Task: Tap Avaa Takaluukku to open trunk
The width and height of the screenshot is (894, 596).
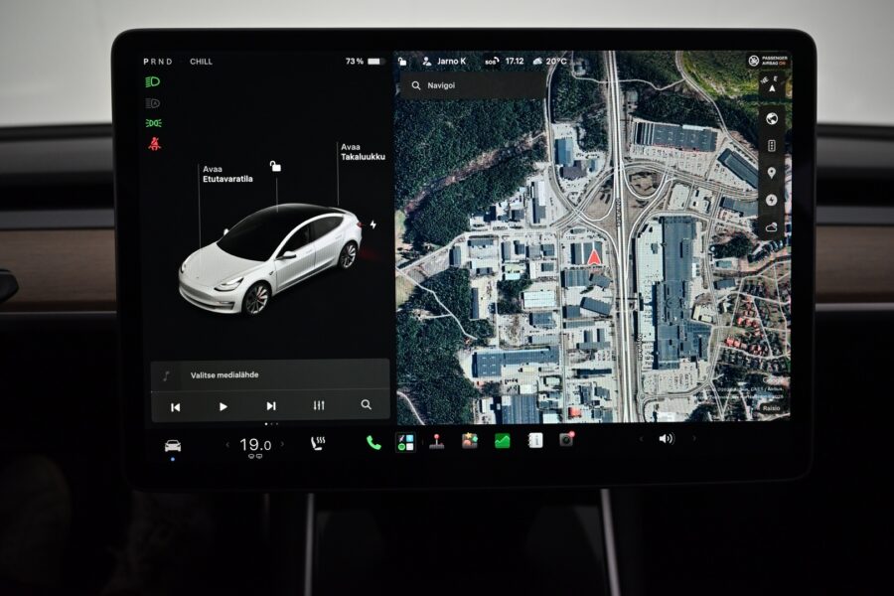Action: pos(363,152)
